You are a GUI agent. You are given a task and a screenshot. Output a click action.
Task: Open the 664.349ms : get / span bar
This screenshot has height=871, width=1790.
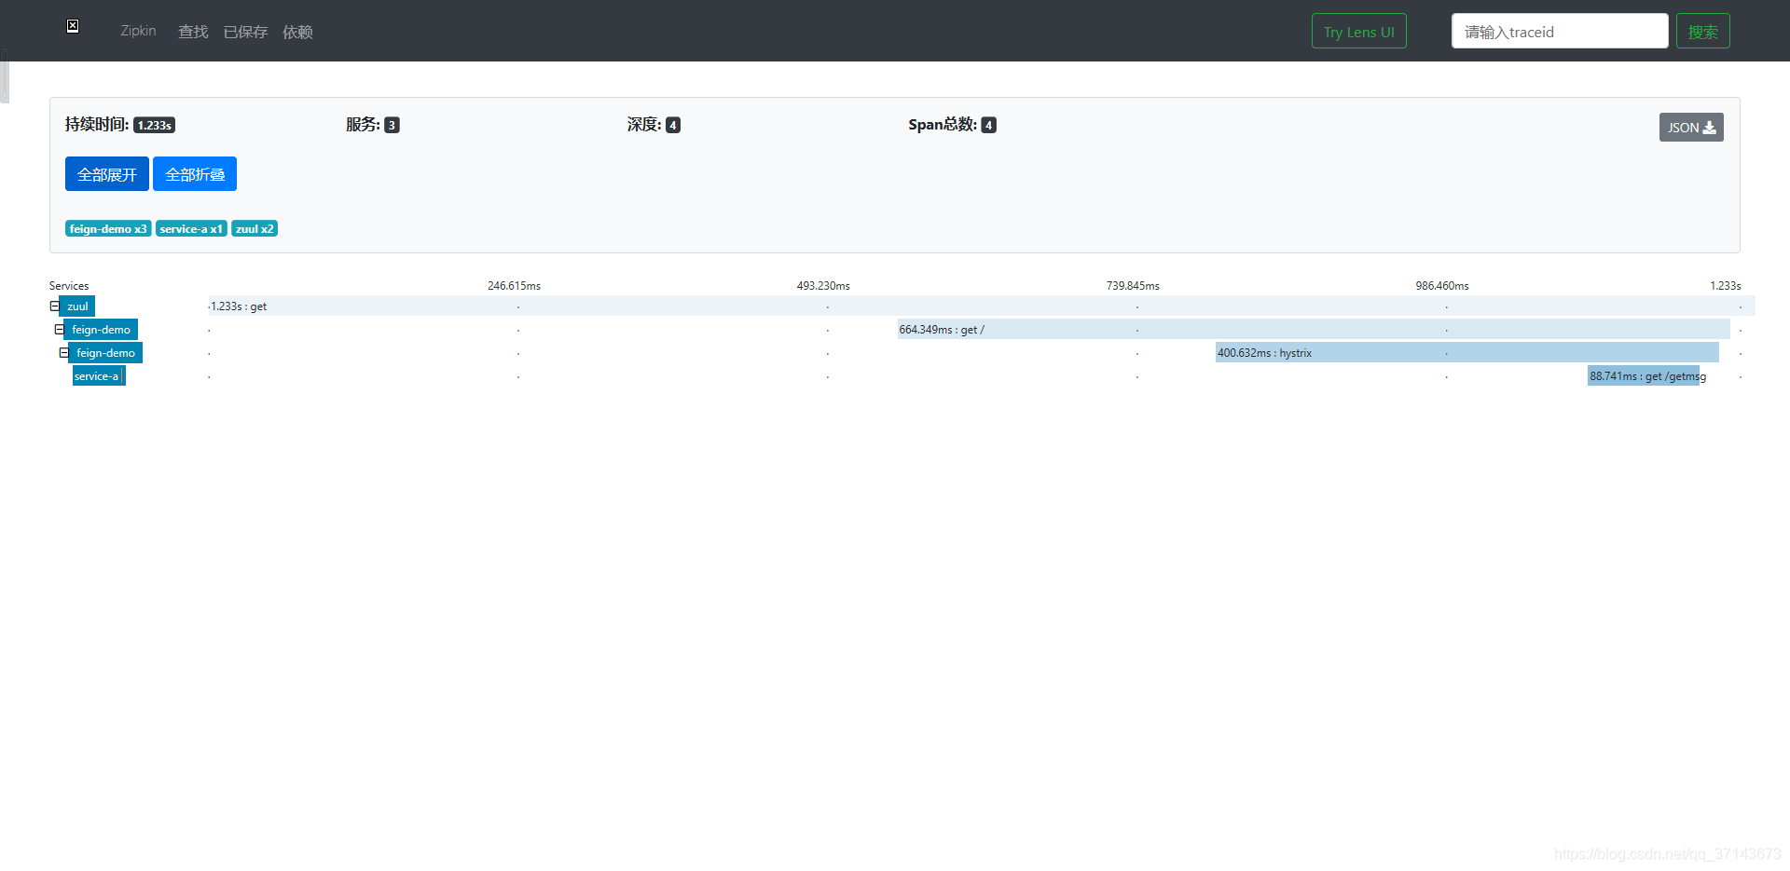(1314, 329)
